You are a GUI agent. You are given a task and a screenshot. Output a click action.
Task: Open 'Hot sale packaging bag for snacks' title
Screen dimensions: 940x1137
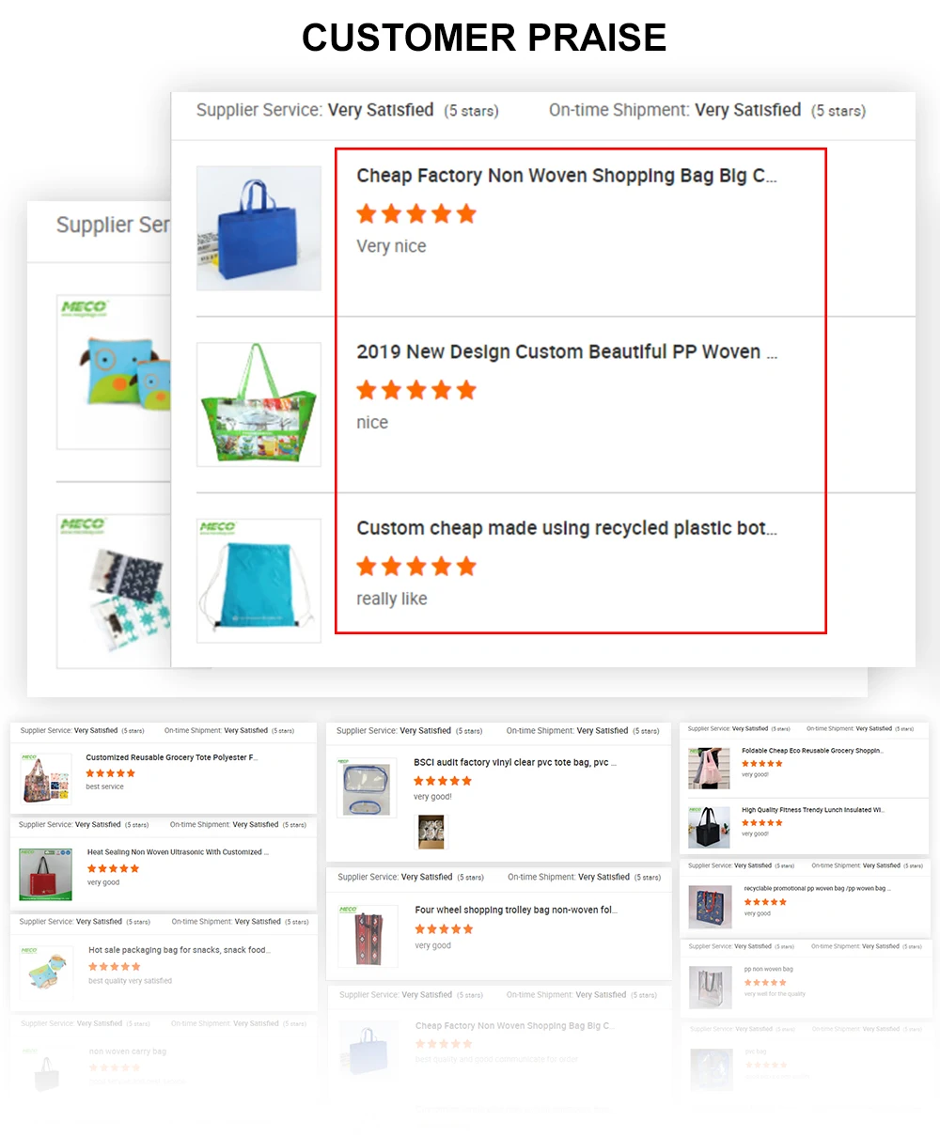pyautogui.click(x=180, y=950)
